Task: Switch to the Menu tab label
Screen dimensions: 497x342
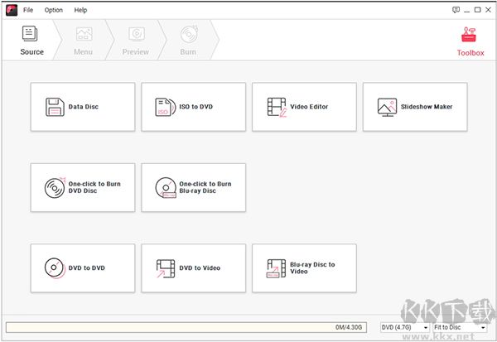Action: pyautogui.click(x=84, y=52)
